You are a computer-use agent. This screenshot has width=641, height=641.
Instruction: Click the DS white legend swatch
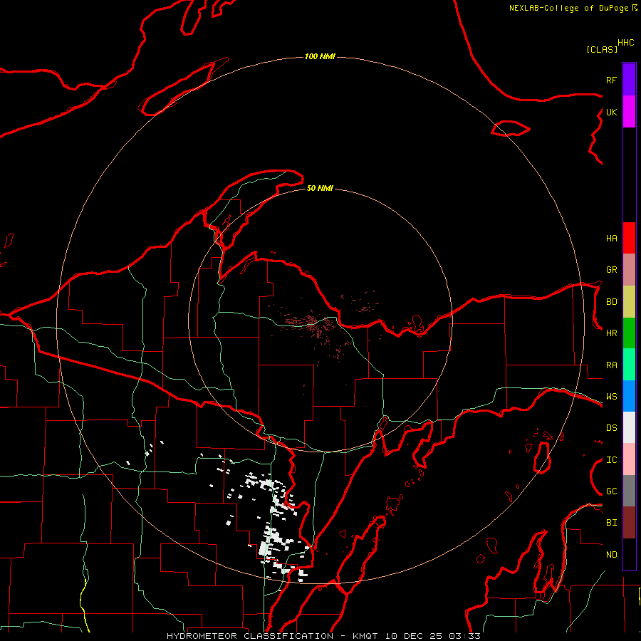(629, 427)
